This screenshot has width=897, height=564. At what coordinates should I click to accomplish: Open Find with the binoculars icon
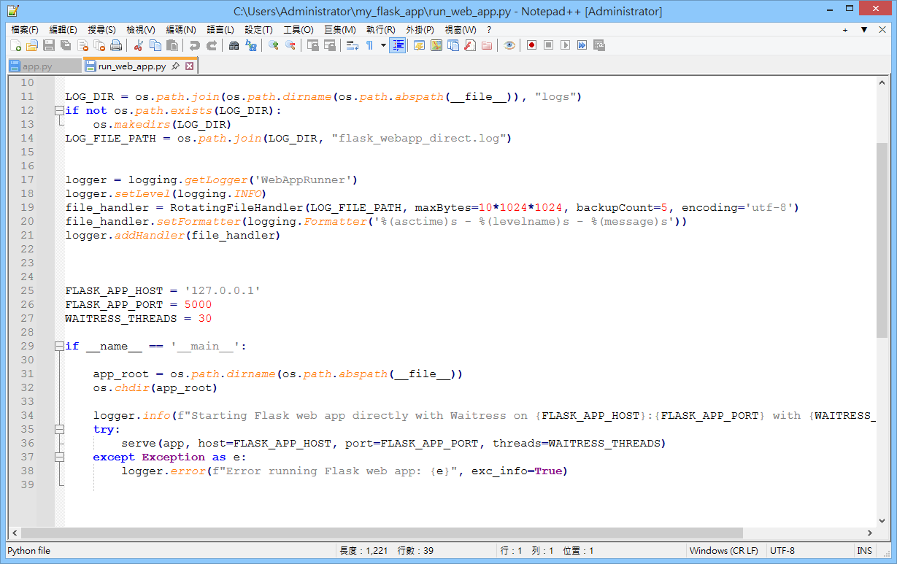click(x=234, y=45)
